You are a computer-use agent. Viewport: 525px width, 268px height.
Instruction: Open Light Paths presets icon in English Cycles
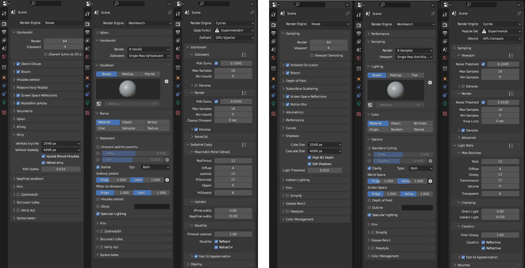click(511, 146)
